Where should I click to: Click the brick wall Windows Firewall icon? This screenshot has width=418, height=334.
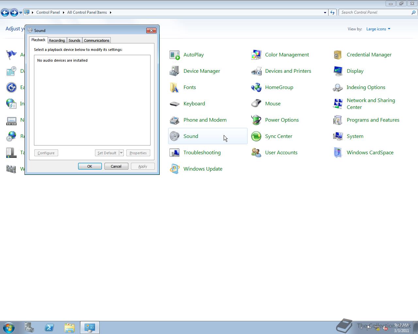(11, 169)
